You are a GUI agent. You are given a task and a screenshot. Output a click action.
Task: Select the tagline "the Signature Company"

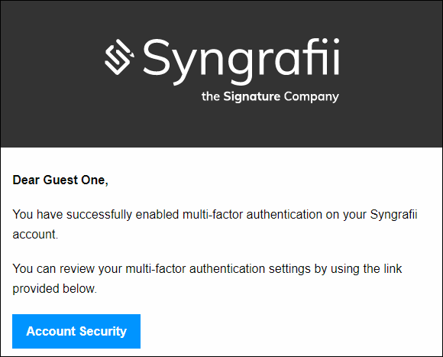coord(270,96)
